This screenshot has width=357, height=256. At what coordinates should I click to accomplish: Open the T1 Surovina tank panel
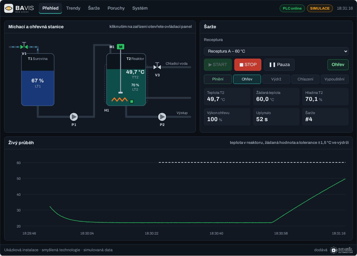tap(38, 79)
